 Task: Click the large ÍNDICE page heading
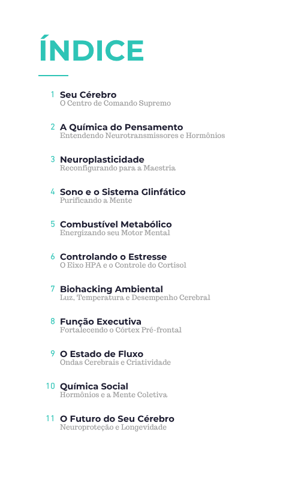tap(92, 49)
